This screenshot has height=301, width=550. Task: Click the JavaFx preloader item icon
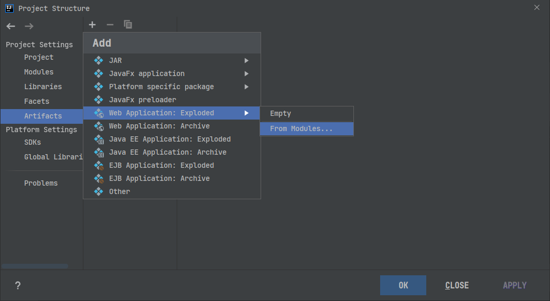99,100
